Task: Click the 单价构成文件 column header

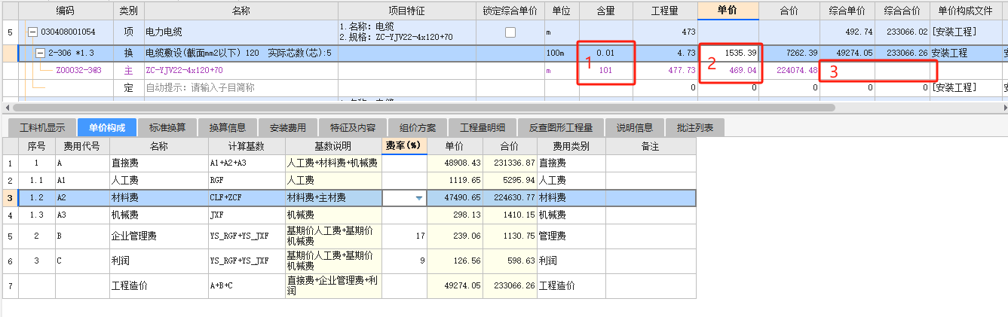Action: click(x=965, y=11)
